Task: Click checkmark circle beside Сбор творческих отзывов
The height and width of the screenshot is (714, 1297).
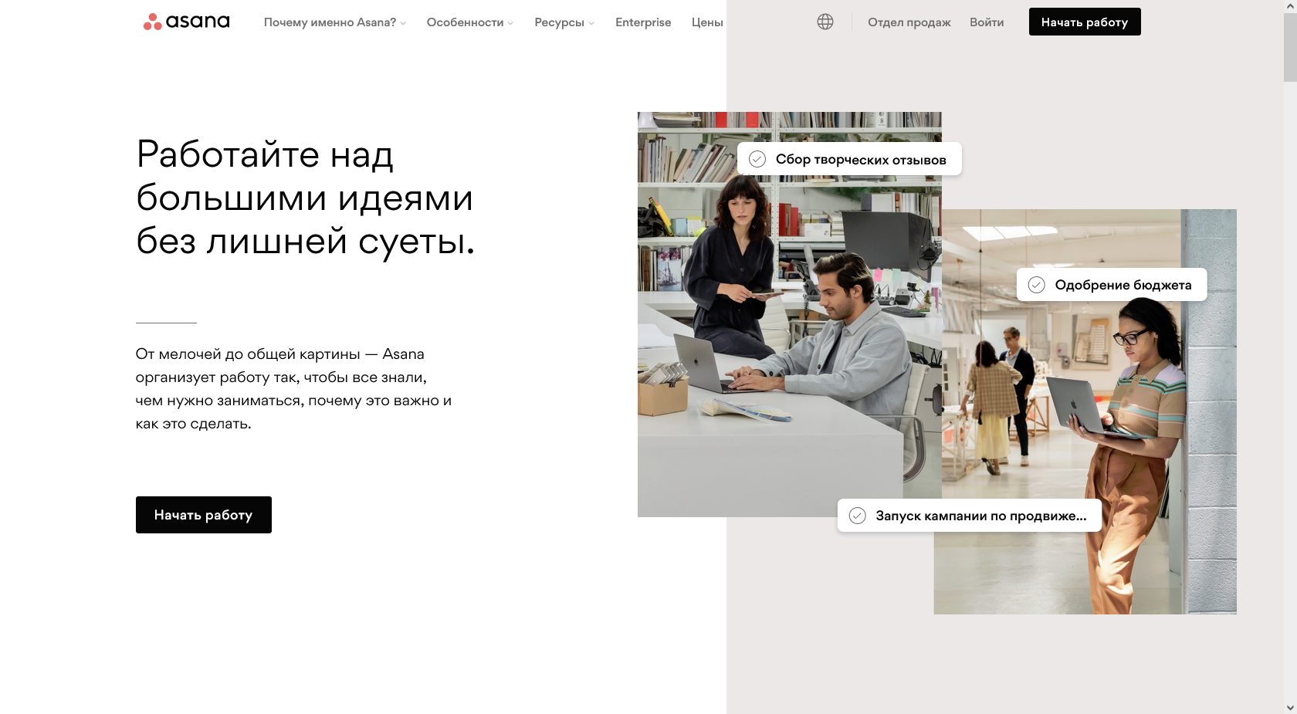Action: click(x=757, y=159)
